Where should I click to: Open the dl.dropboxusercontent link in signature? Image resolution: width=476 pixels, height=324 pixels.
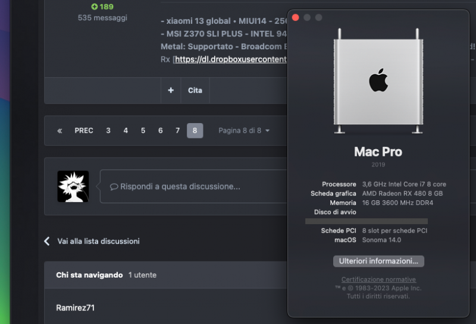[231, 59]
